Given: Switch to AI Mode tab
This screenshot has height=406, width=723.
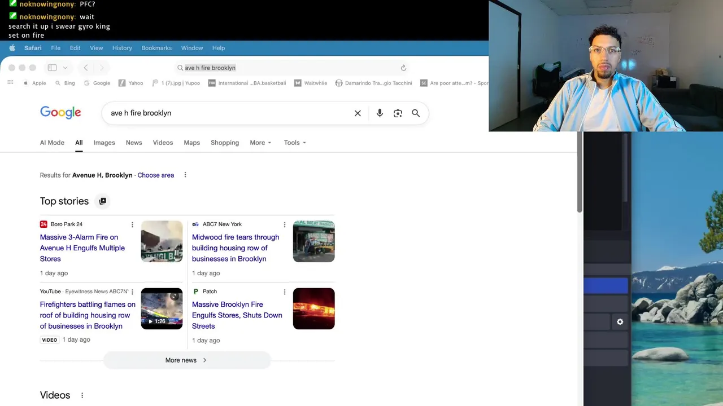Looking at the screenshot, I should 52,143.
